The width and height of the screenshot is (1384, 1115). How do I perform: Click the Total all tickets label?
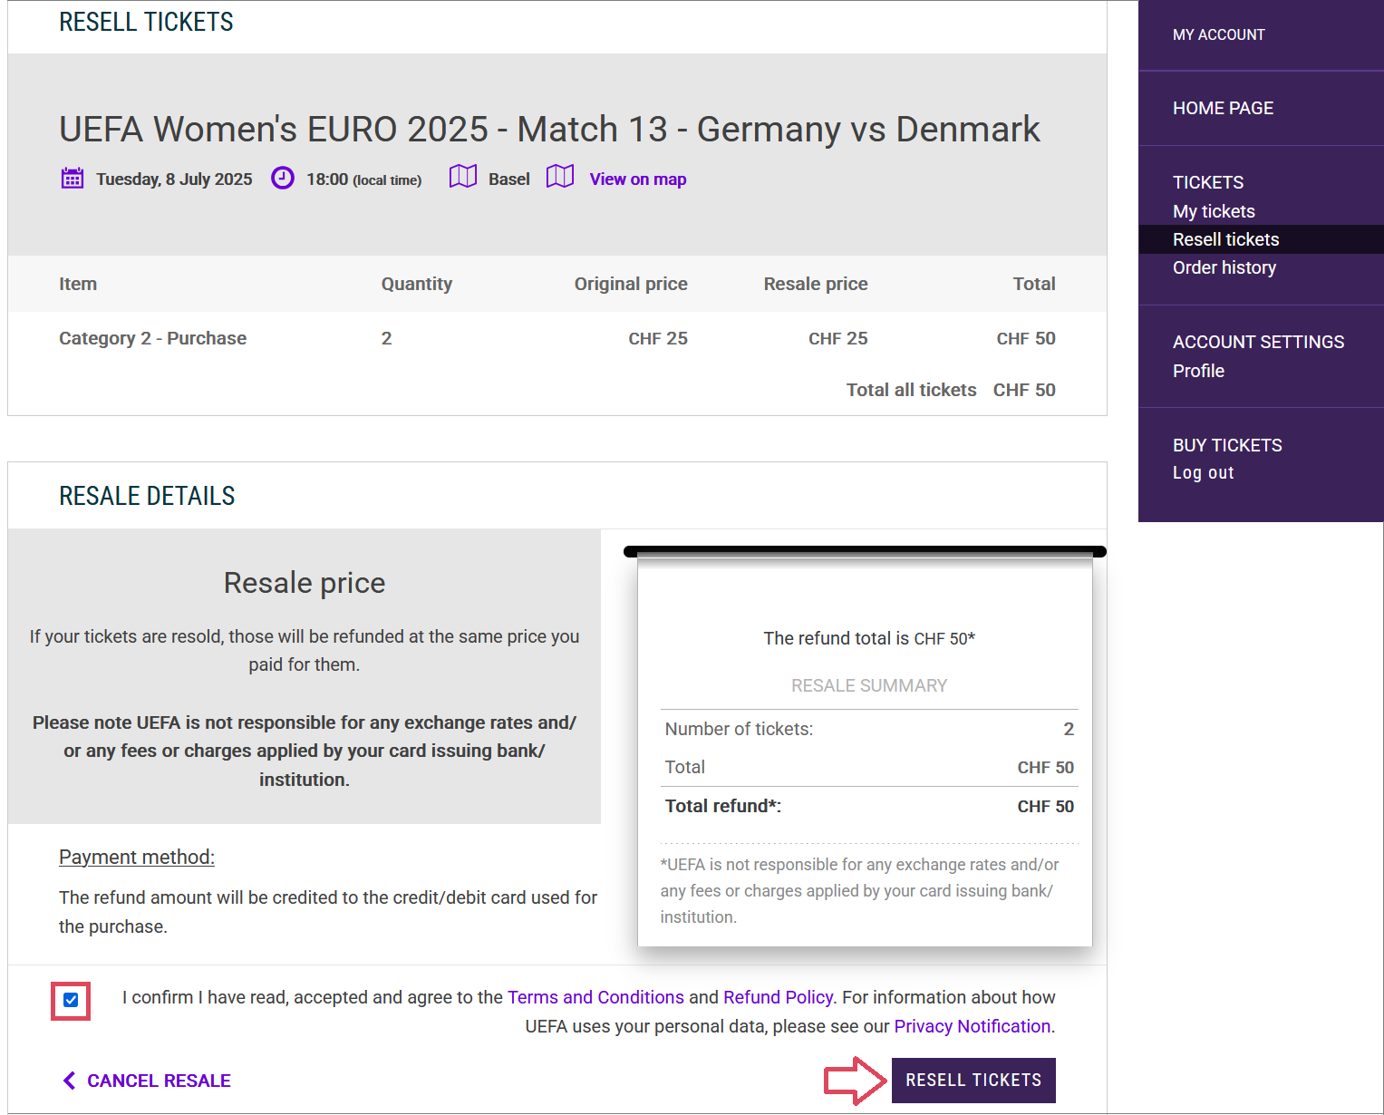click(911, 390)
